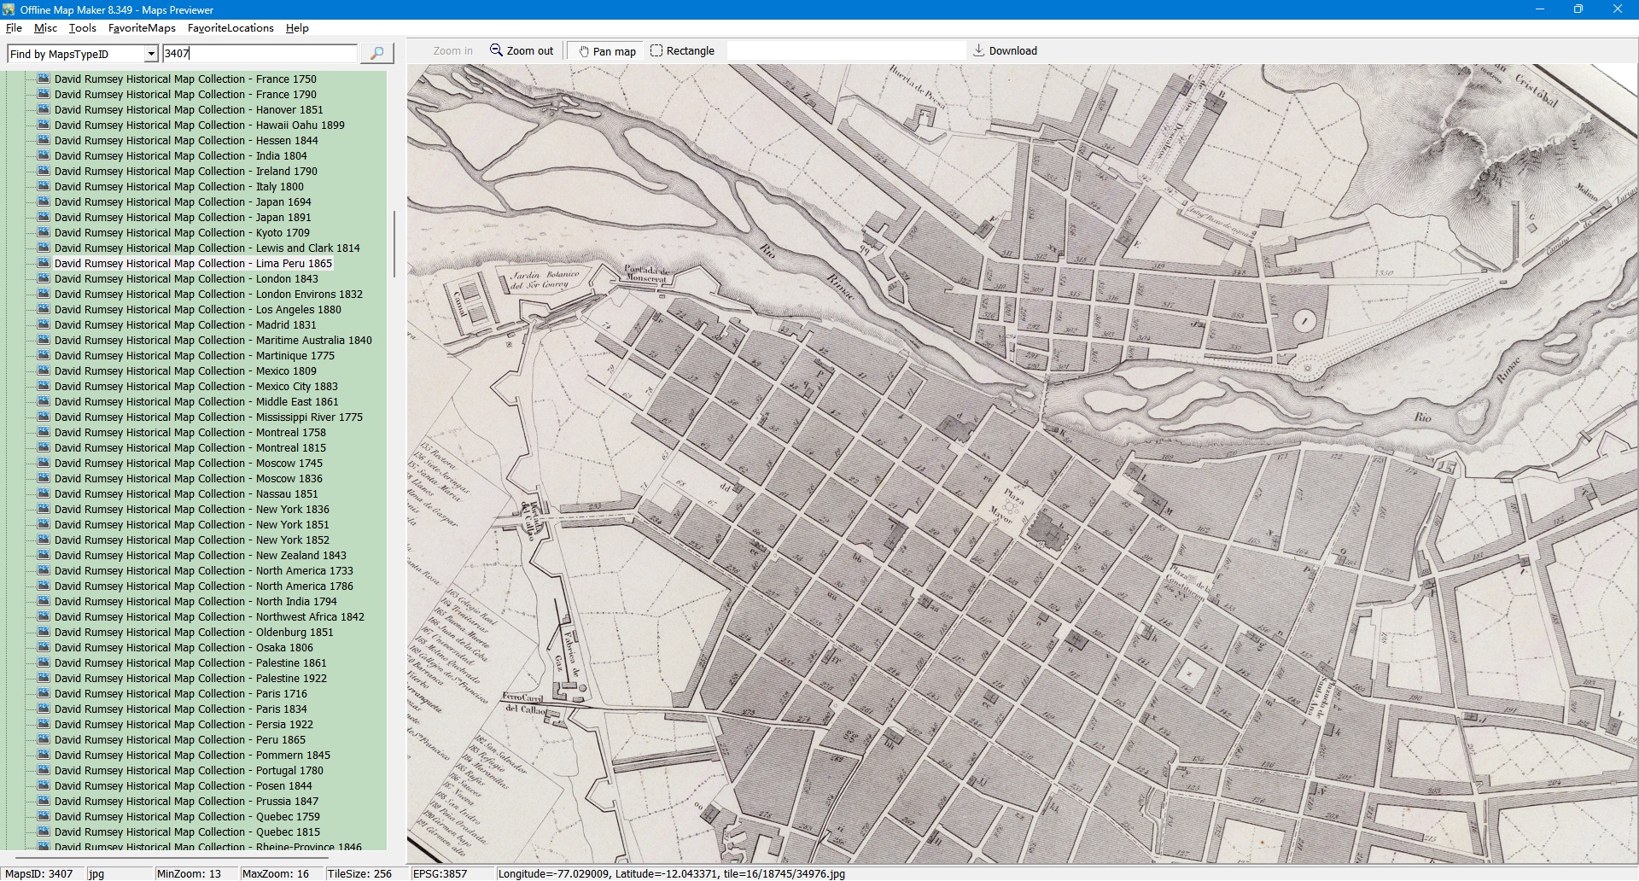Click the magnifier search button
This screenshot has width=1639, height=881.
click(376, 54)
